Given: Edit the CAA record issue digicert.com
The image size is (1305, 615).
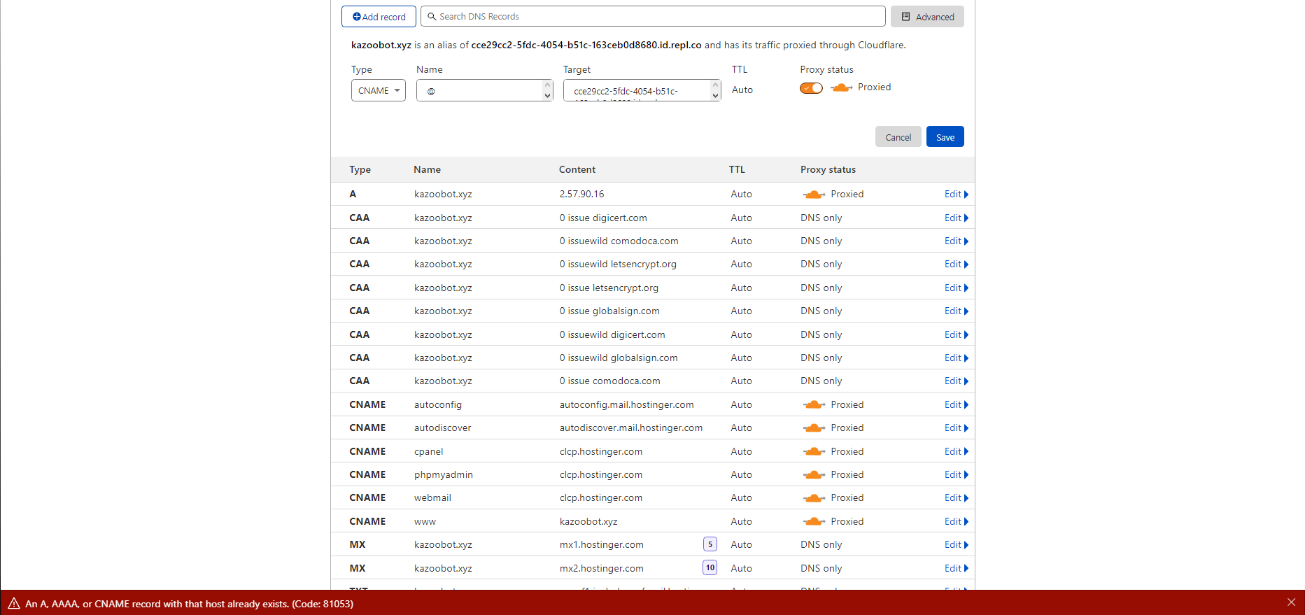Looking at the screenshot, I should coord(956,218).
